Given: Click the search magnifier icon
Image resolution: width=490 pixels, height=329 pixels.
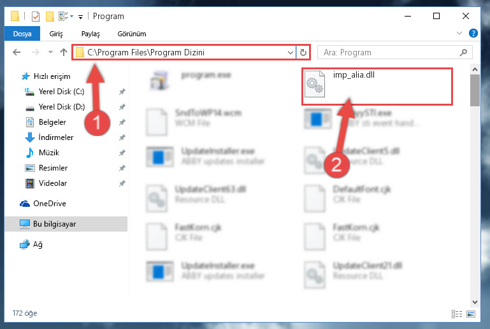Looking at the screenshot, I should pos(463,52).
